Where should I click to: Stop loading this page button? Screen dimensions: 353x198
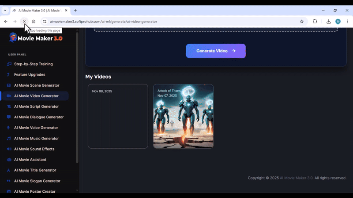point(24,21)
